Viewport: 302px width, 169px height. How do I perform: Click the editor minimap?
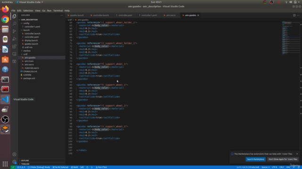click(291, 38)
